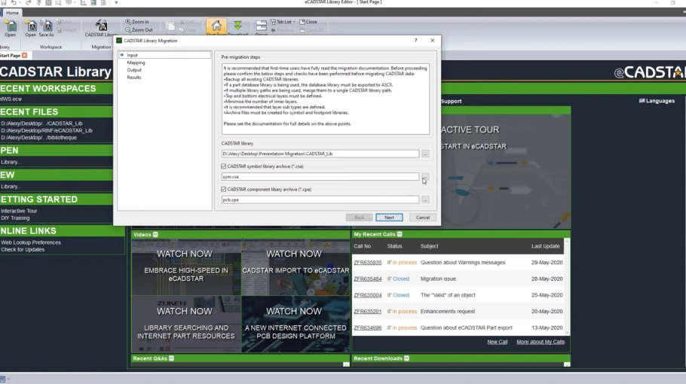The width and height of the screenshot is (686, 384).
Task: Open call ZFR635835 link
Action: coord(368,263)
